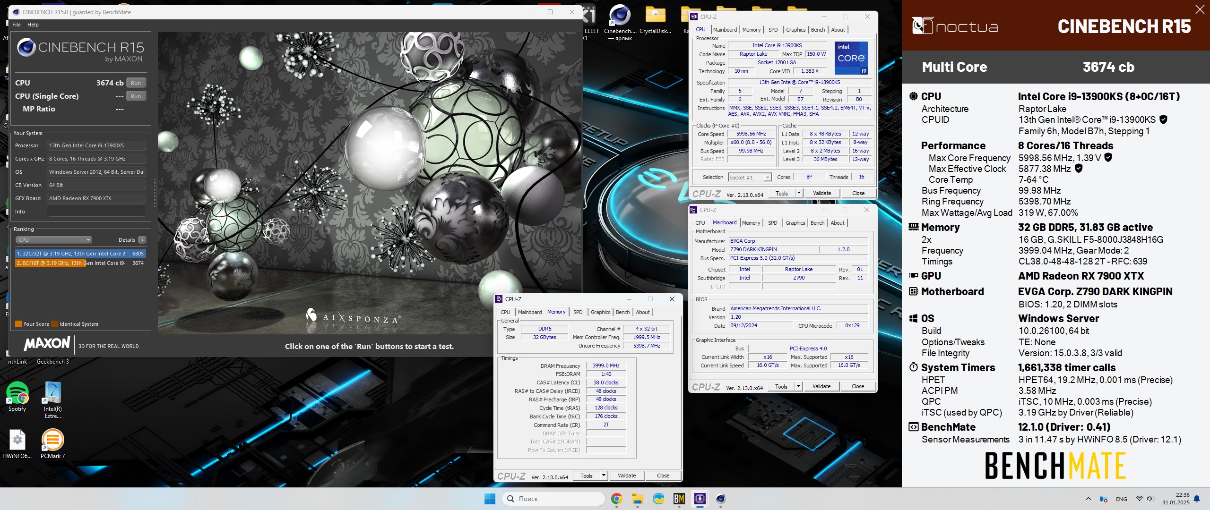Open CrystalDisk folder on desktop

(655, 20)
